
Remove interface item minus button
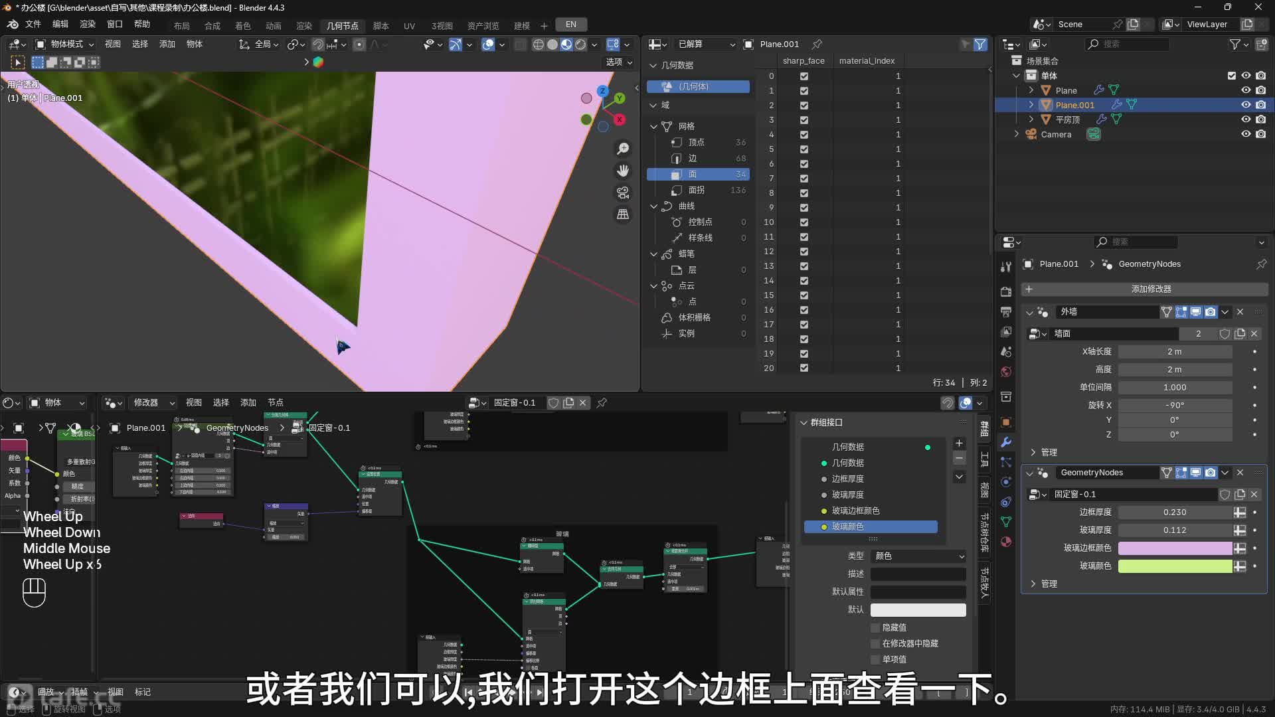point(959,458)
